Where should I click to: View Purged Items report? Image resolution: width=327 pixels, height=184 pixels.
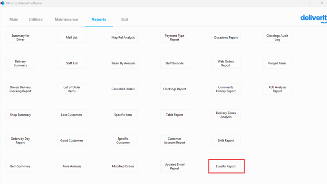pos(277,63)
